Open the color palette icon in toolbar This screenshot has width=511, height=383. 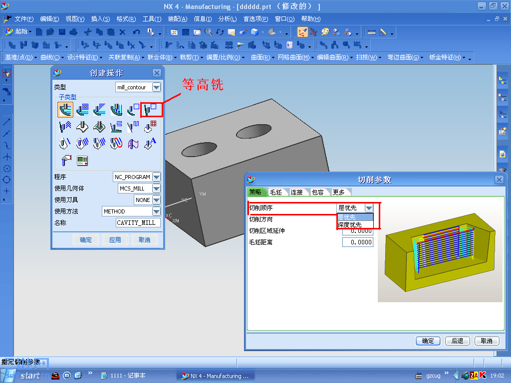coord(325,32)
